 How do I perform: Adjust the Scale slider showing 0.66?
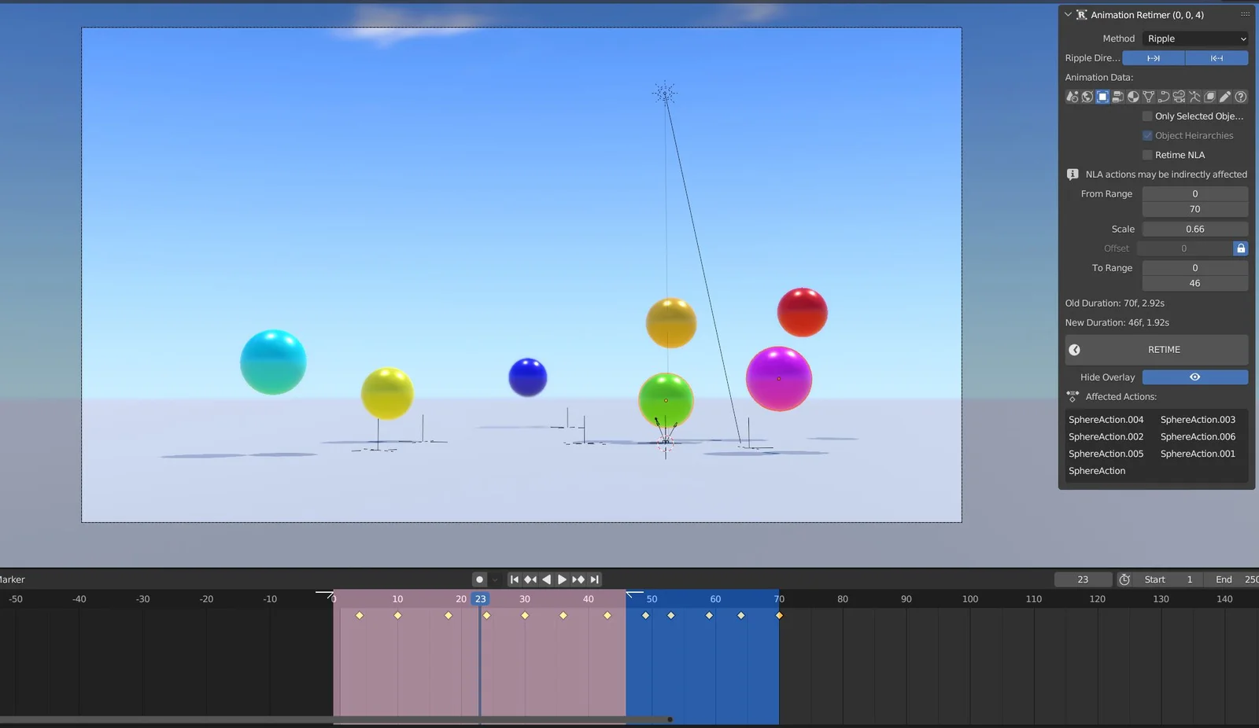pyautogui.click(x=1194, y=229)
